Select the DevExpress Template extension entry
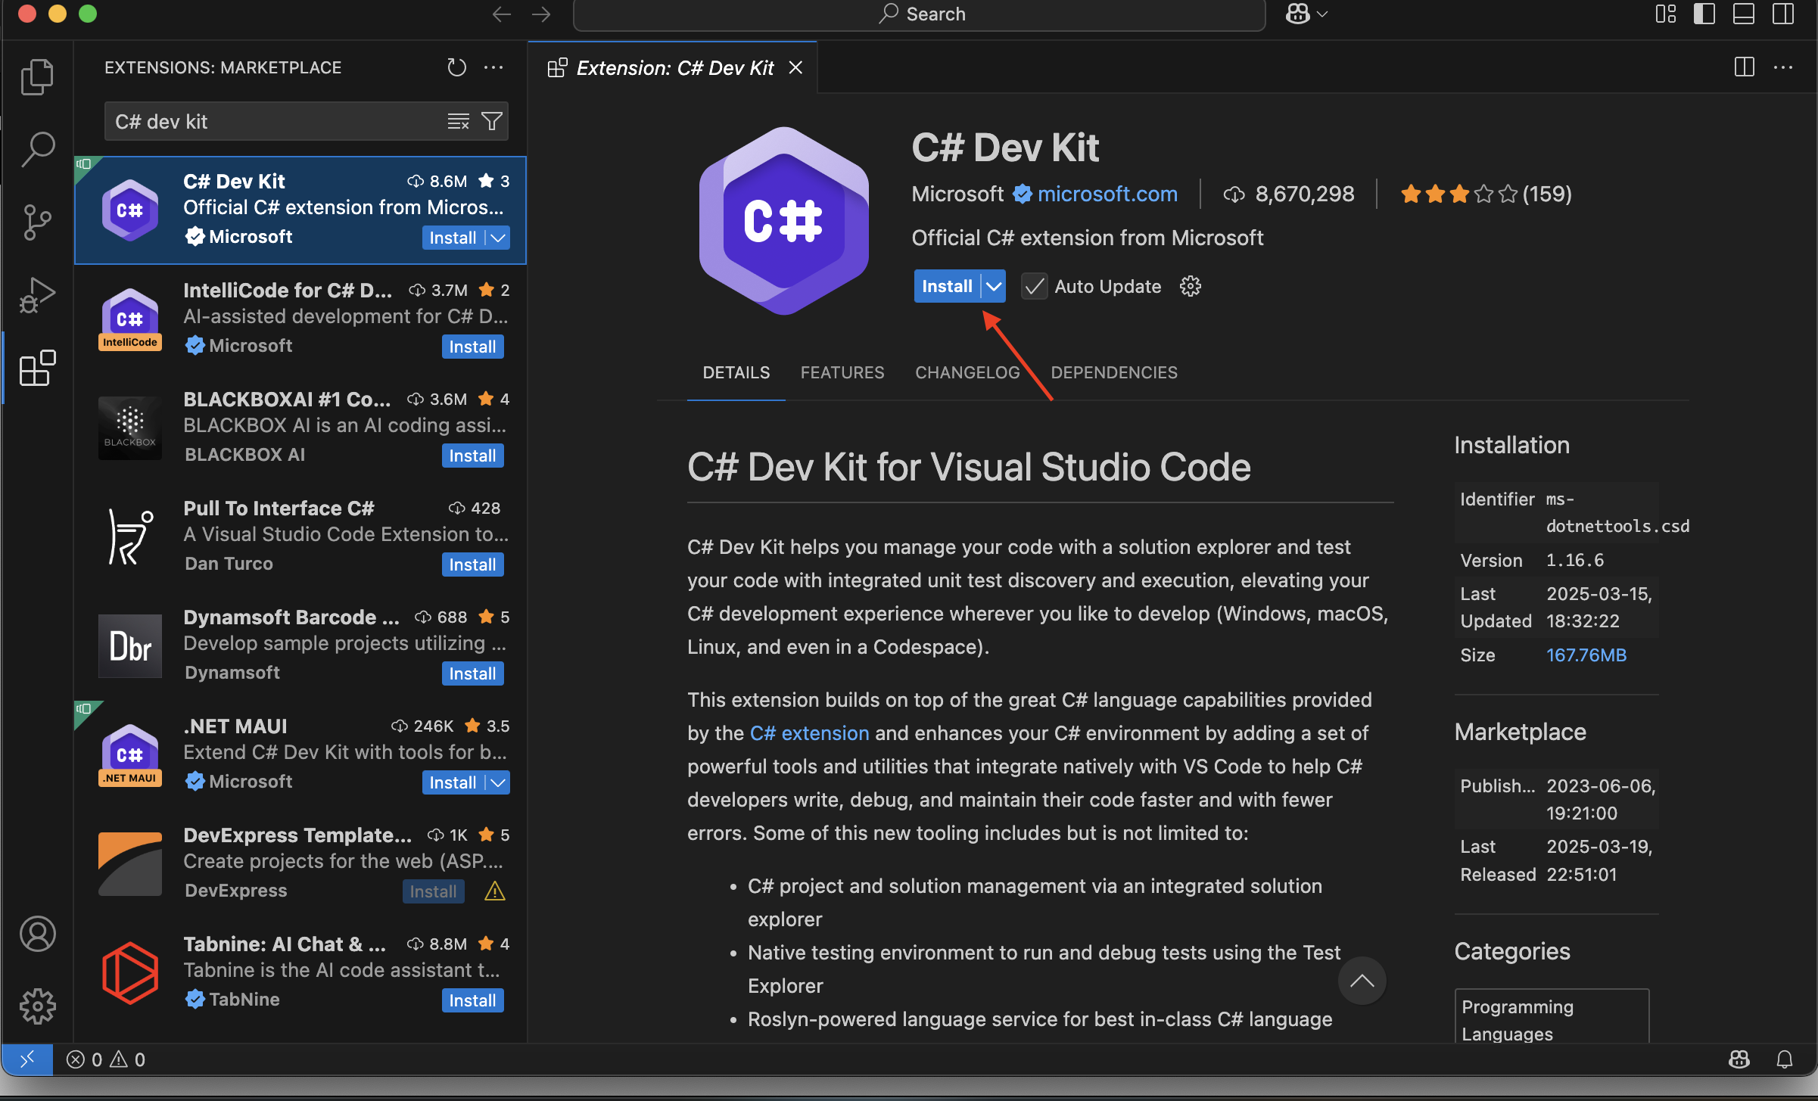The width and height of the screenshot is (1818, 1101). 300,864
